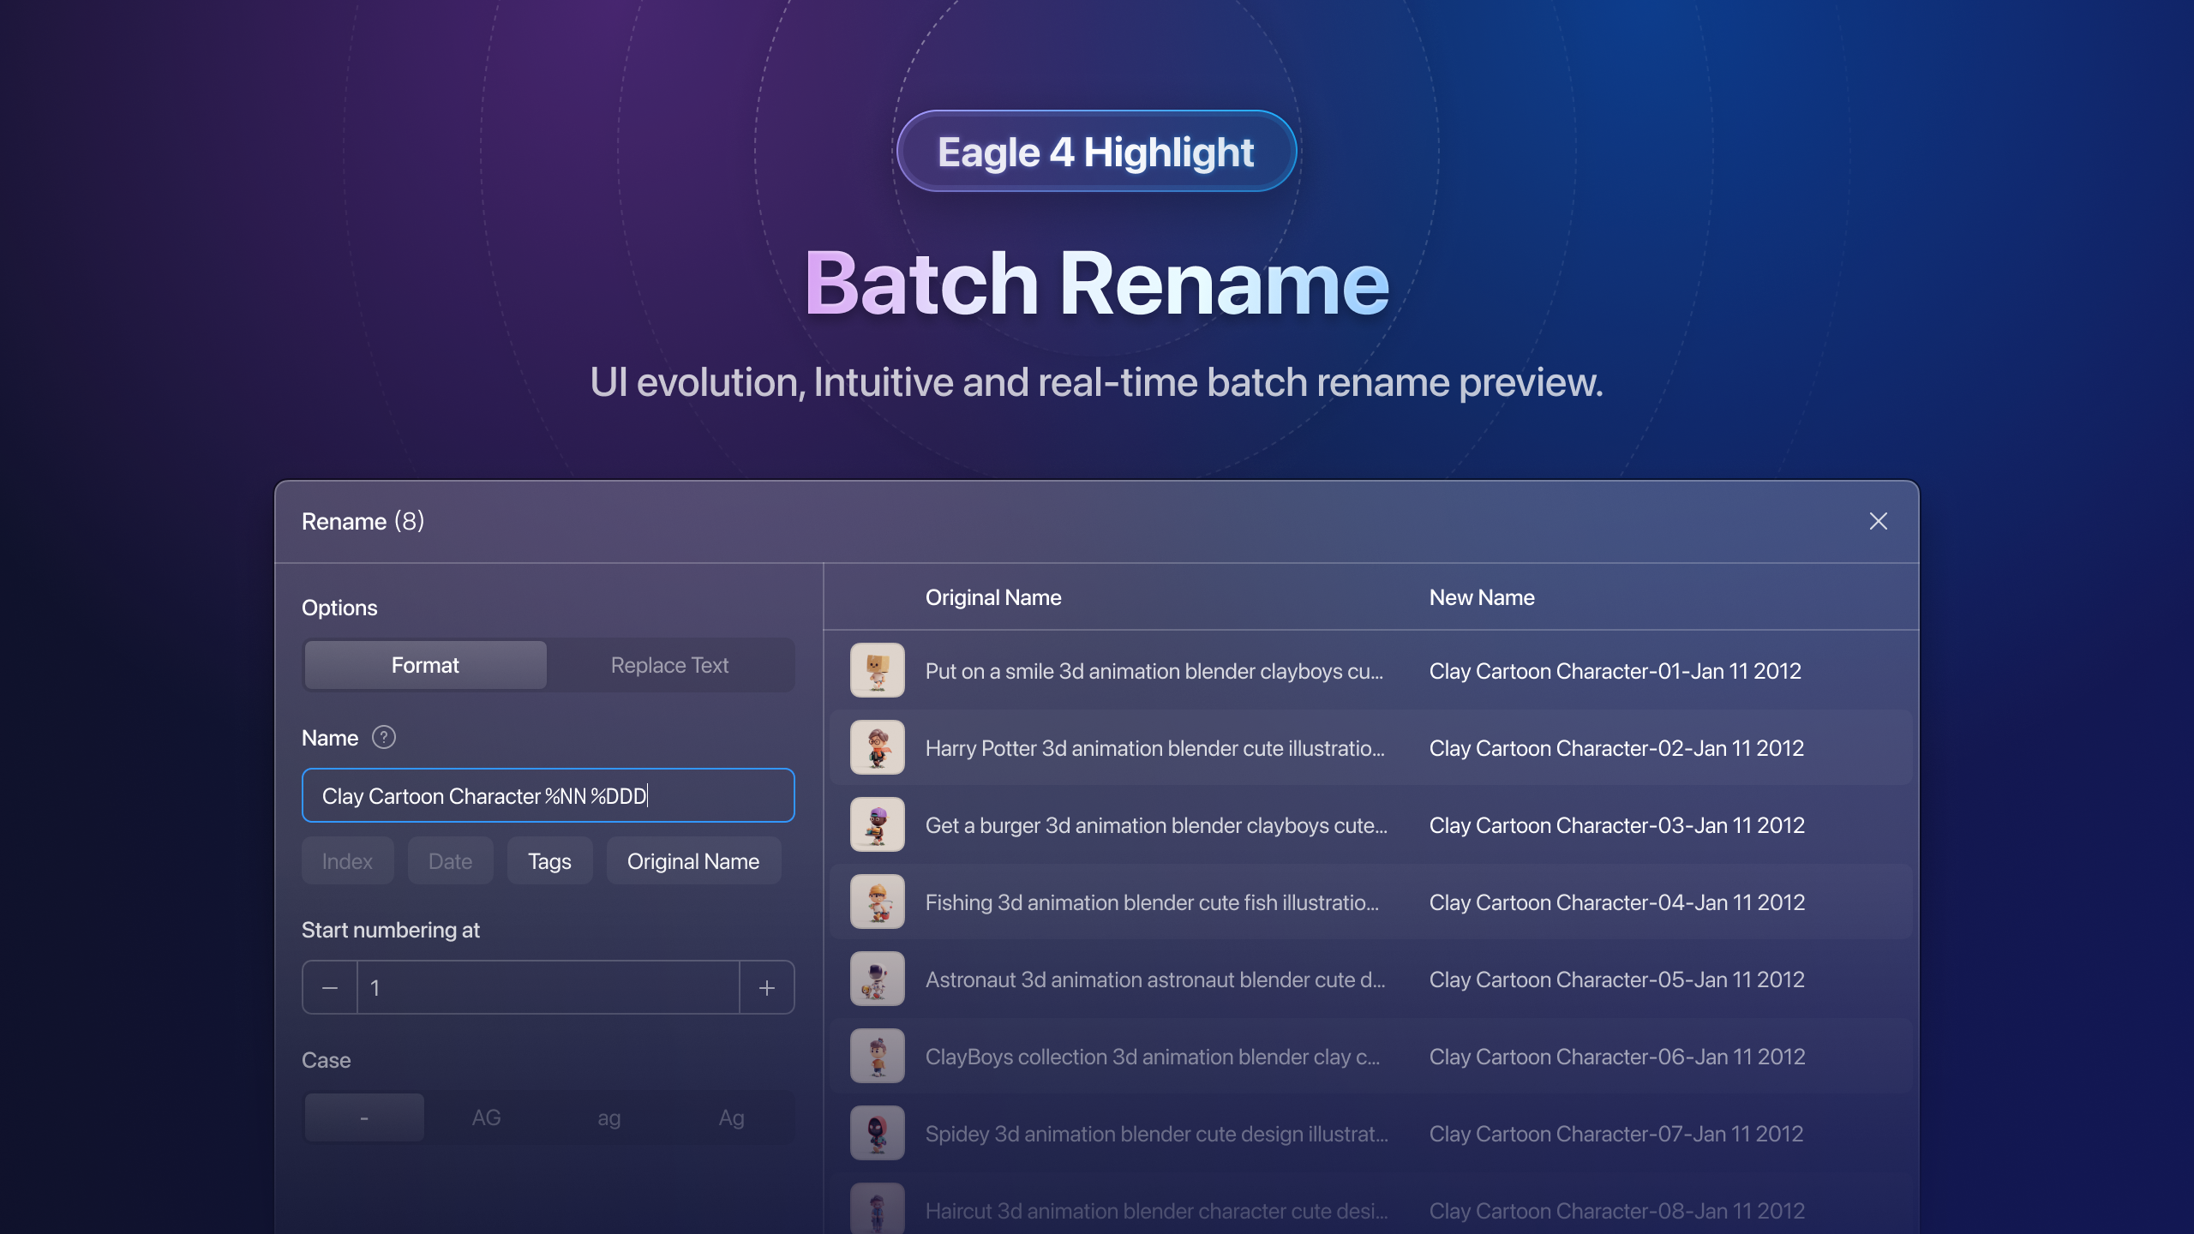Image resolution: width=2194 pixels, height=1234 pixels.
Task: Insert the Original Name variable
Action: [x=692, y=860]
